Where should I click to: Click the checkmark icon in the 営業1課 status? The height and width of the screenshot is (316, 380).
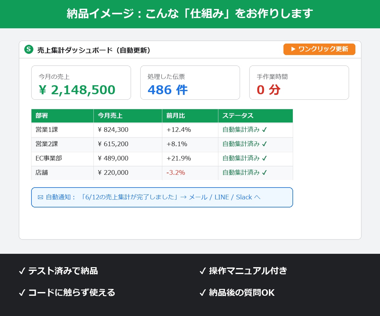(264, 130)
